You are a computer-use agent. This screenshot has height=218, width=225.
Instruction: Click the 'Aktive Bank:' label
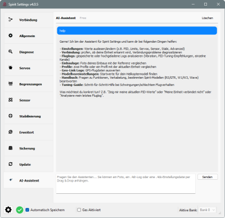(x=188, y=210)
